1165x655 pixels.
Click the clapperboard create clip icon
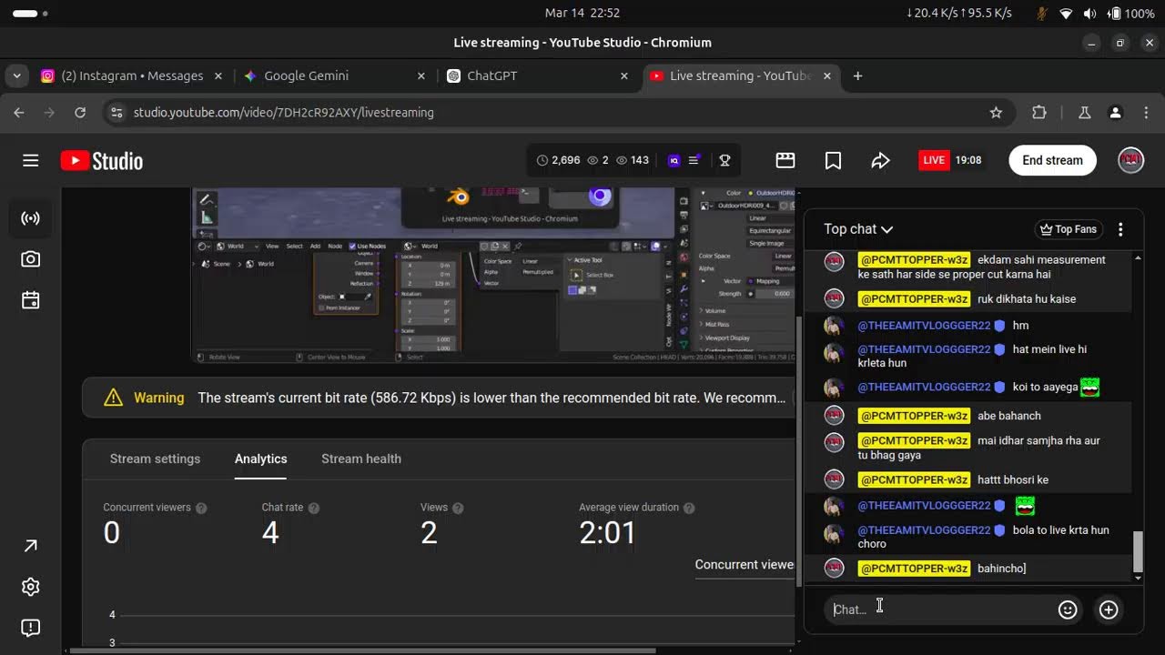click(x=785, y=160)
